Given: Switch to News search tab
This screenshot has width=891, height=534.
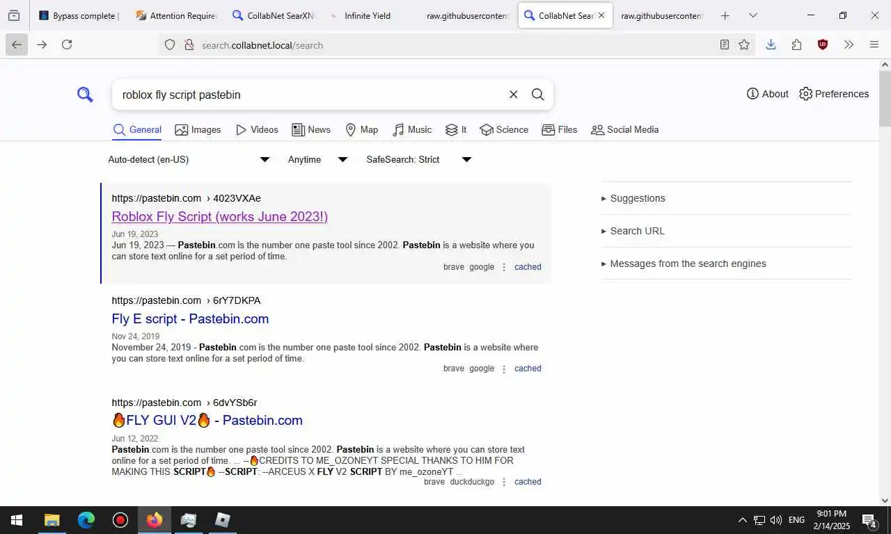Looking at the screenshot, I should [x=311, y=130].
